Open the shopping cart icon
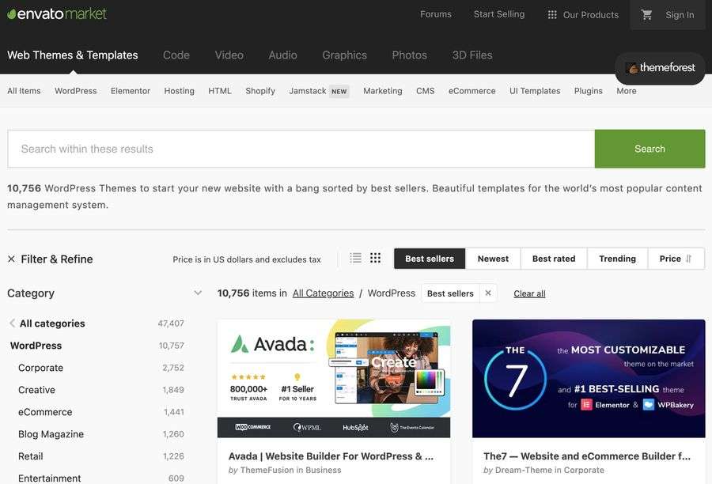Screen dimensions: 712x484 (646, 14)
